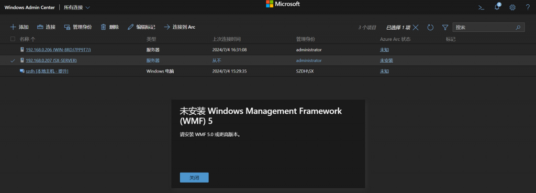This screenshot has height=193, width=536.
Task: Click the 添加 (Add) toolbar button
Action: [19, 27]
